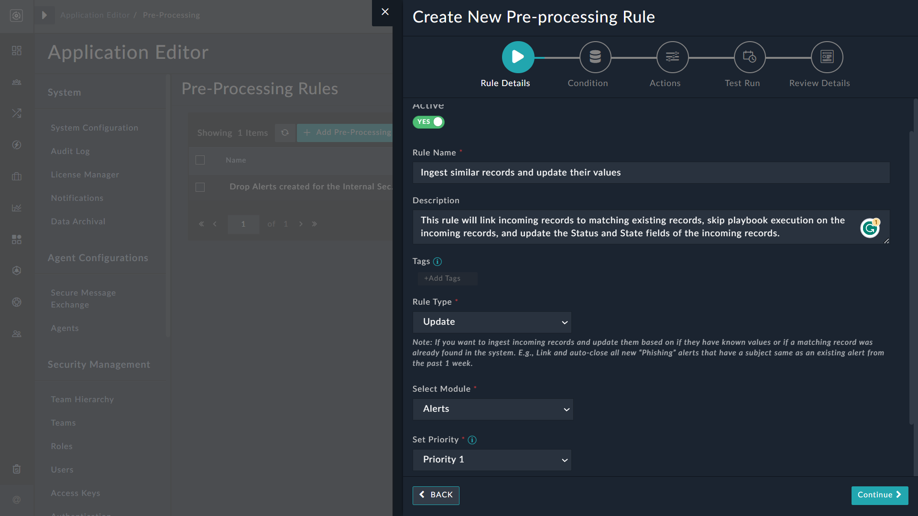This screenshot has height=516, width=918.
Task: Open the Actions step icon
Action: tap(672, 56)
